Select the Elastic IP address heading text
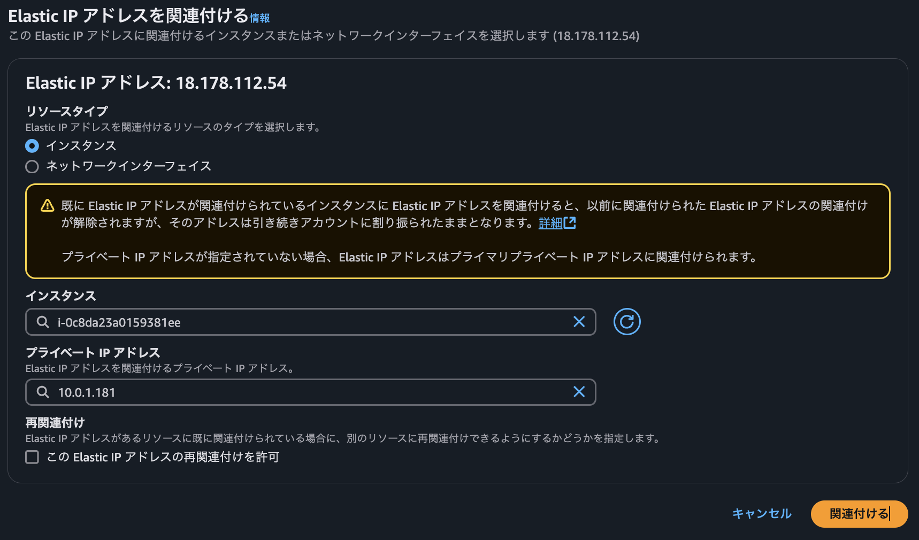The height and width of the screenshot is (540, 919). click(156, 83)
